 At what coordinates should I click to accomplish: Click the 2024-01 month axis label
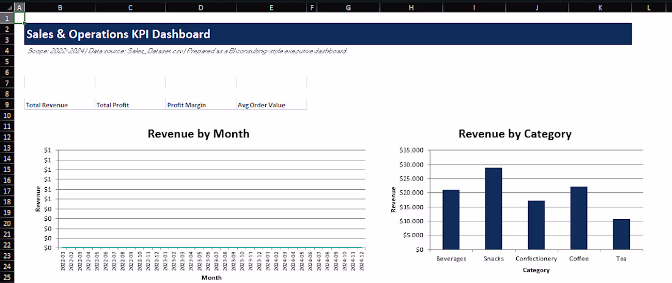point(267,261)
